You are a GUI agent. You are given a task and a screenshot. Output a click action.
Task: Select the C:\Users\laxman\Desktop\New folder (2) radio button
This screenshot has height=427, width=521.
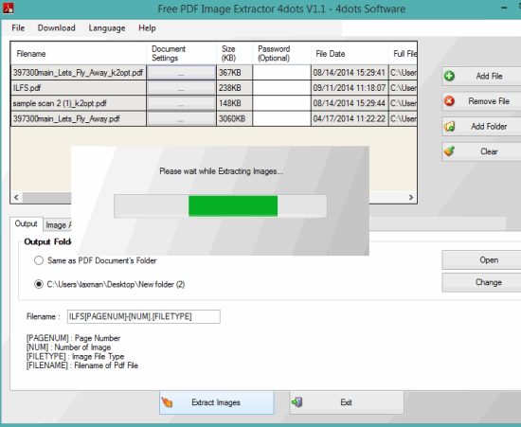coord(39,285)
